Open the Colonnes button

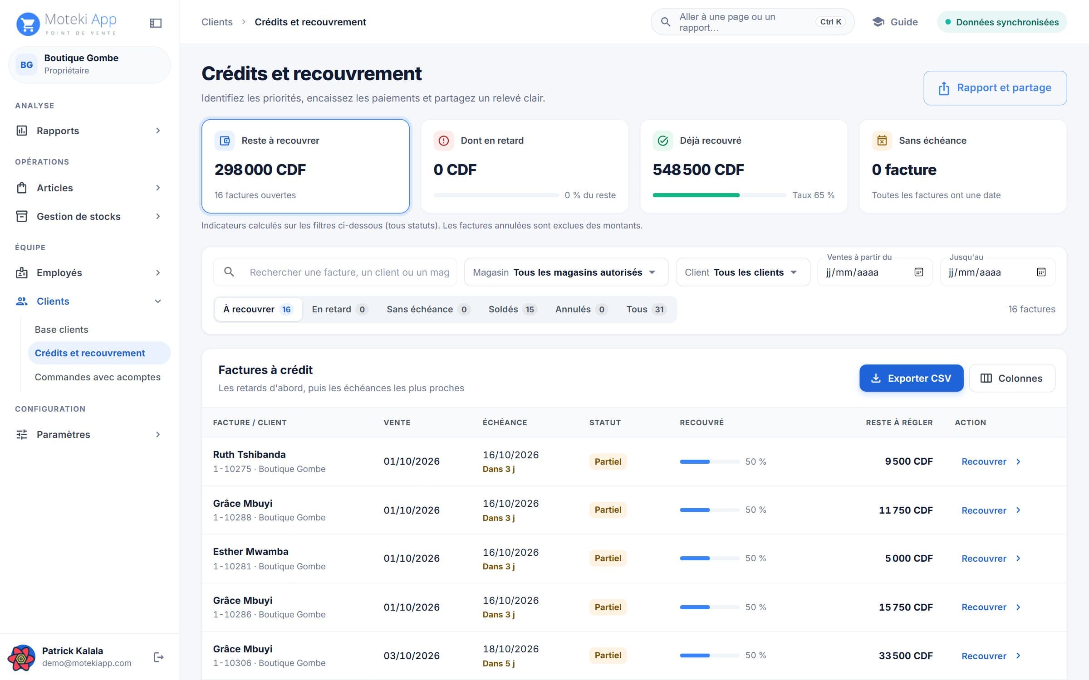pyautogui.click(x=1012, y=378)
